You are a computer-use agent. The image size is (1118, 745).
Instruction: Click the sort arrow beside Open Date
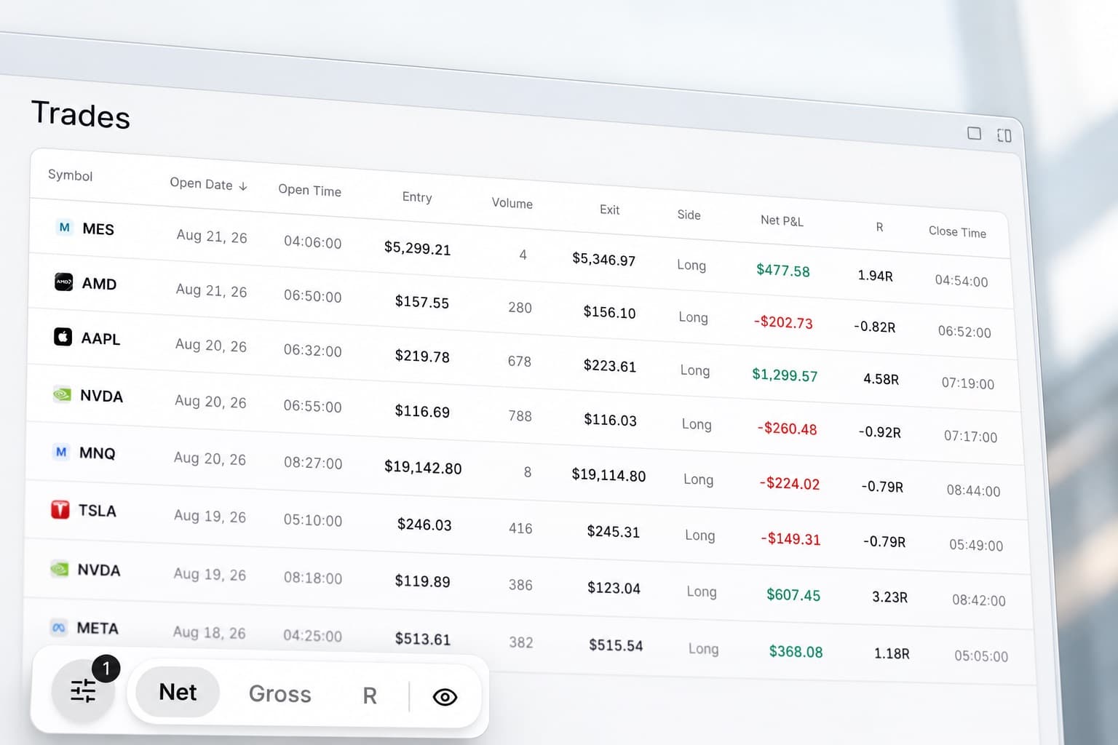[243, 186]
